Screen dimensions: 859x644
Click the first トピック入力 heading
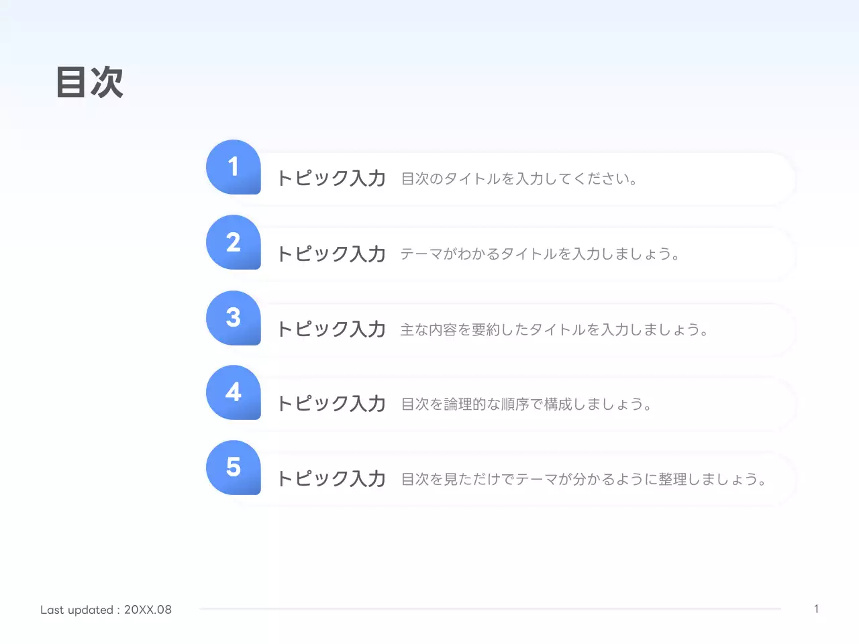pos(332,179)
